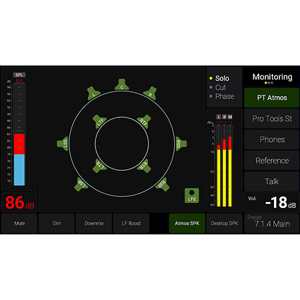Select the RSS right side speaker

(181, 143)
